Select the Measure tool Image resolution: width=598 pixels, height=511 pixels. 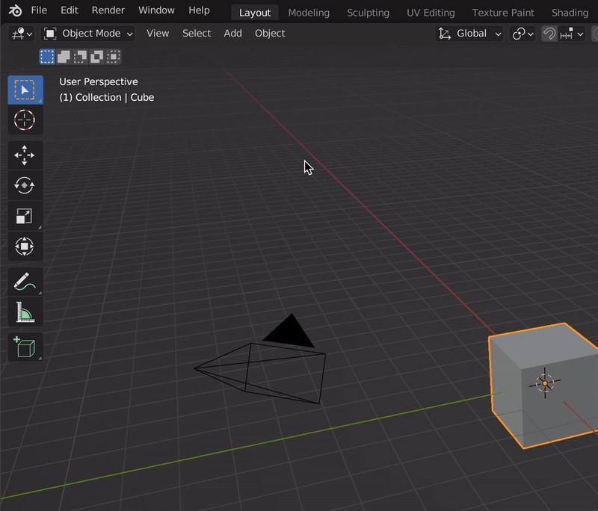click(25, 312)
